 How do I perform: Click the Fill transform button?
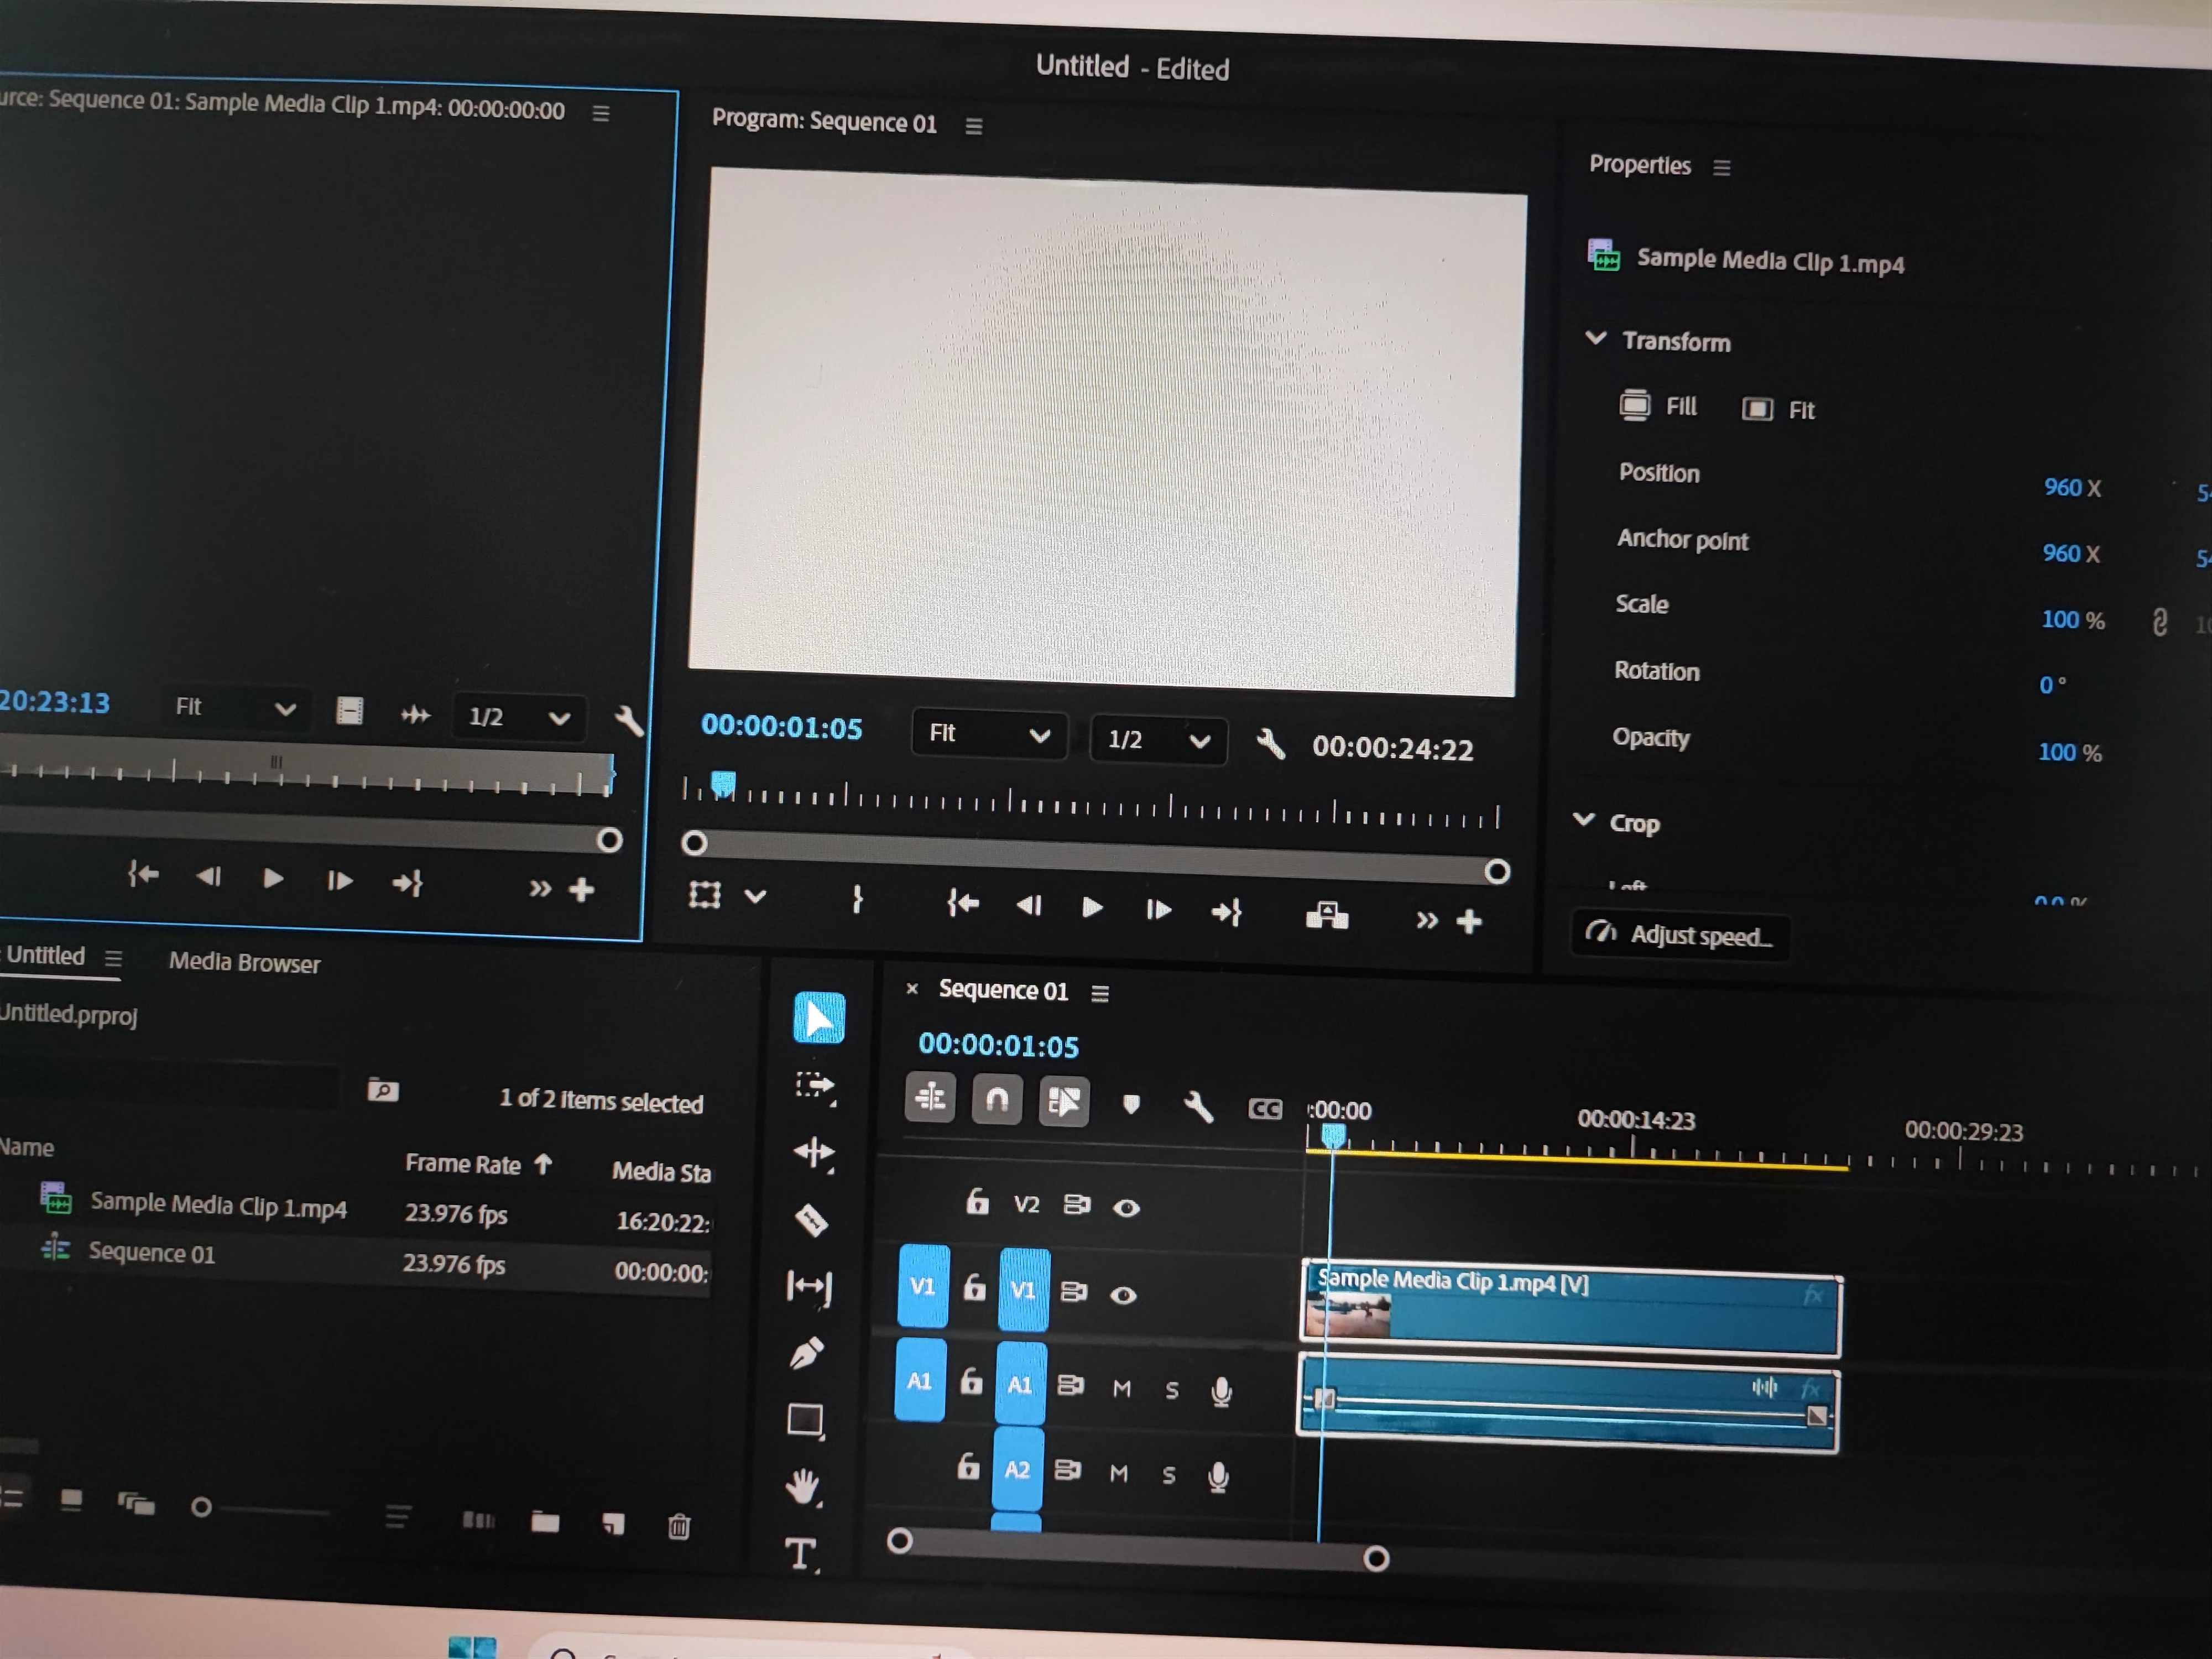pos(1658,406)
